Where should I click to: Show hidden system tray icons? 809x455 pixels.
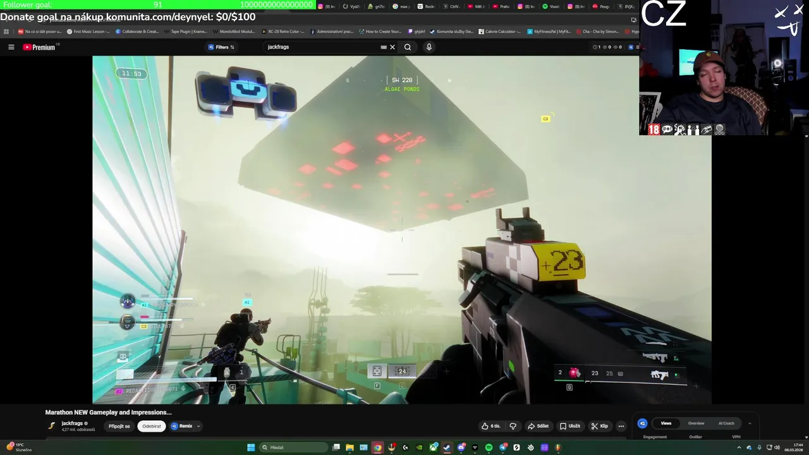739,447
